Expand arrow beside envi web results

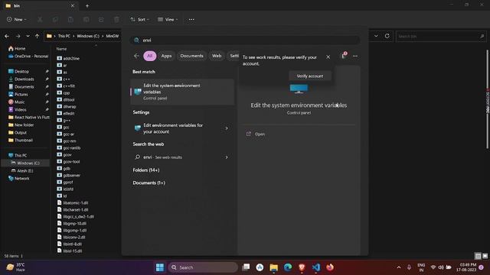click(x=227, y=157)
